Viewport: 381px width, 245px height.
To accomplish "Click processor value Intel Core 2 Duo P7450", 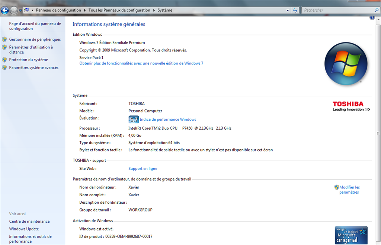I will (x=180, y=128).
